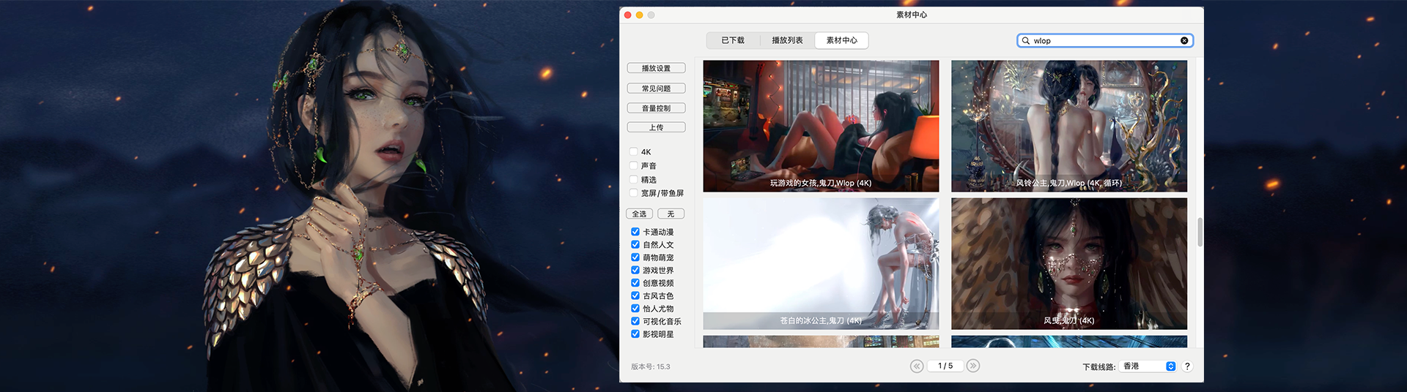Uncheck the 自然人文 category

[x=635, y=245]
